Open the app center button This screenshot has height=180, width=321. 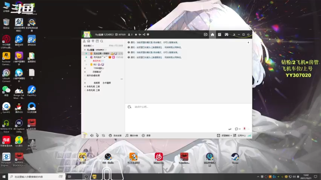[x=239, y=136]
